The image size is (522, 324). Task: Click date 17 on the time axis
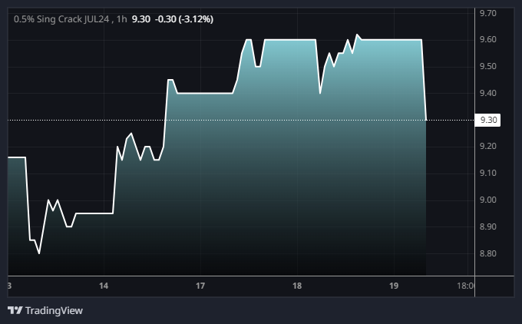tap(200, 286)
